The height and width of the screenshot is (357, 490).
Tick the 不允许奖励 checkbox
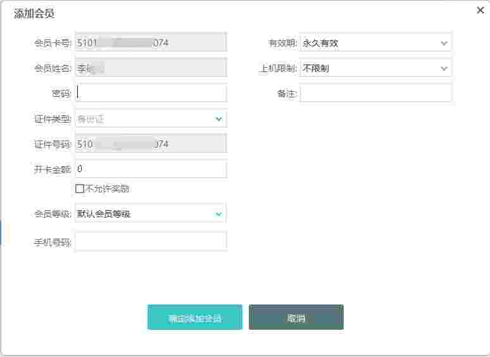click(80, 189)
